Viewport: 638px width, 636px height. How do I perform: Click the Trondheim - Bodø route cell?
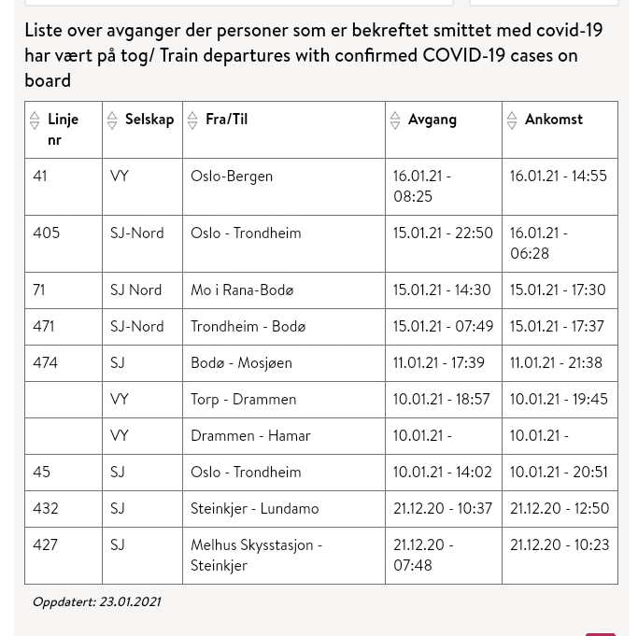pyautogui.click(x=248, y=327)
